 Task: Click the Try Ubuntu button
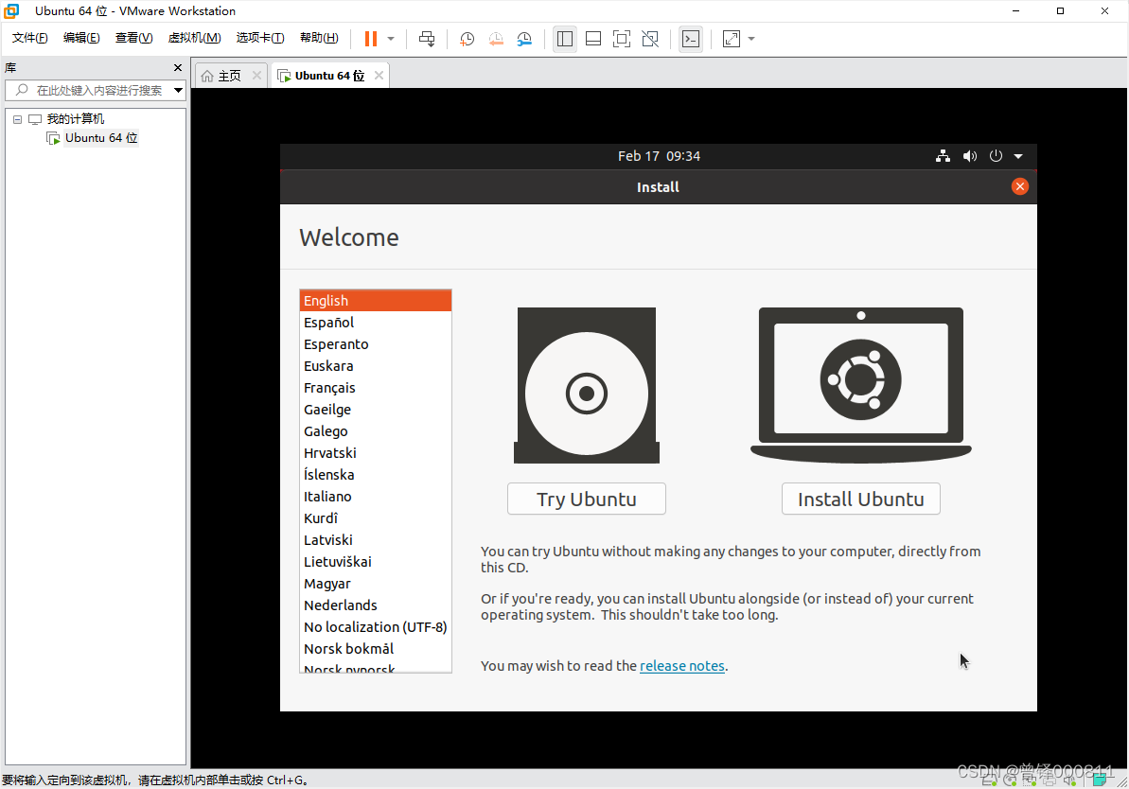pos(586,499)
